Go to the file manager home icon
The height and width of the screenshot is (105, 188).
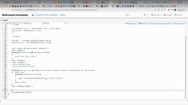coord(33,15)
